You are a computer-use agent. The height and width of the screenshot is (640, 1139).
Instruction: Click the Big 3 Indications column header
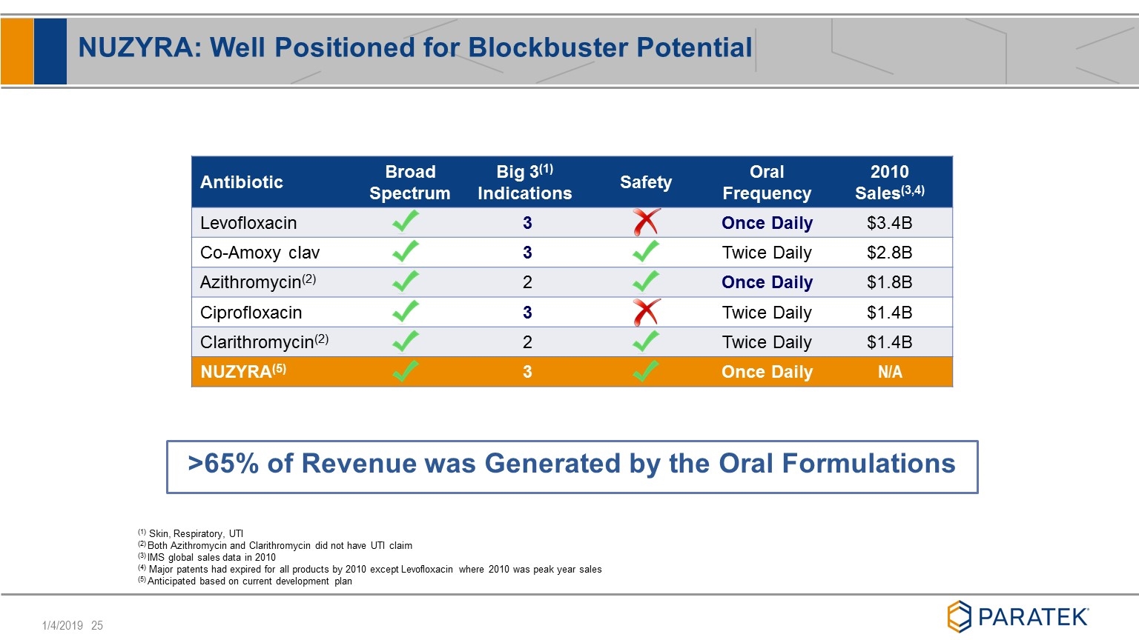coord(525,182)
